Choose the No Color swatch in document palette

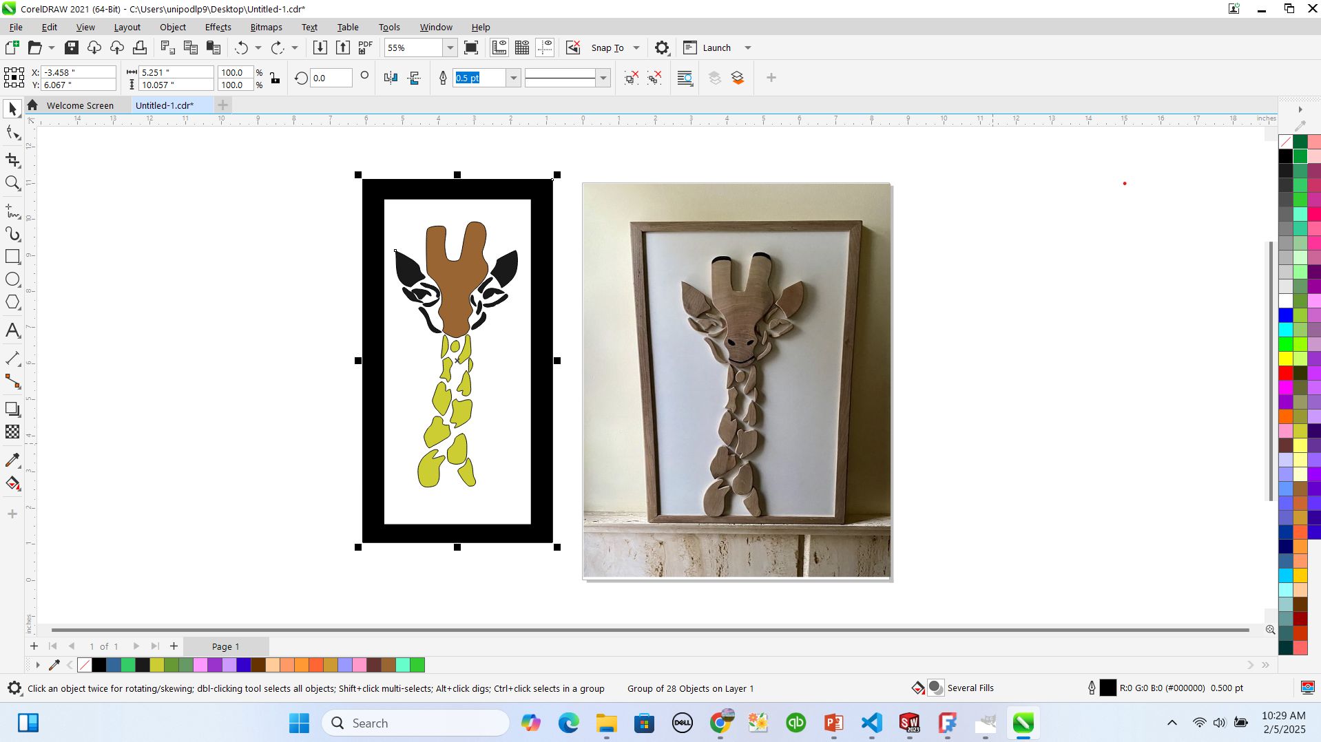point(85,665)
